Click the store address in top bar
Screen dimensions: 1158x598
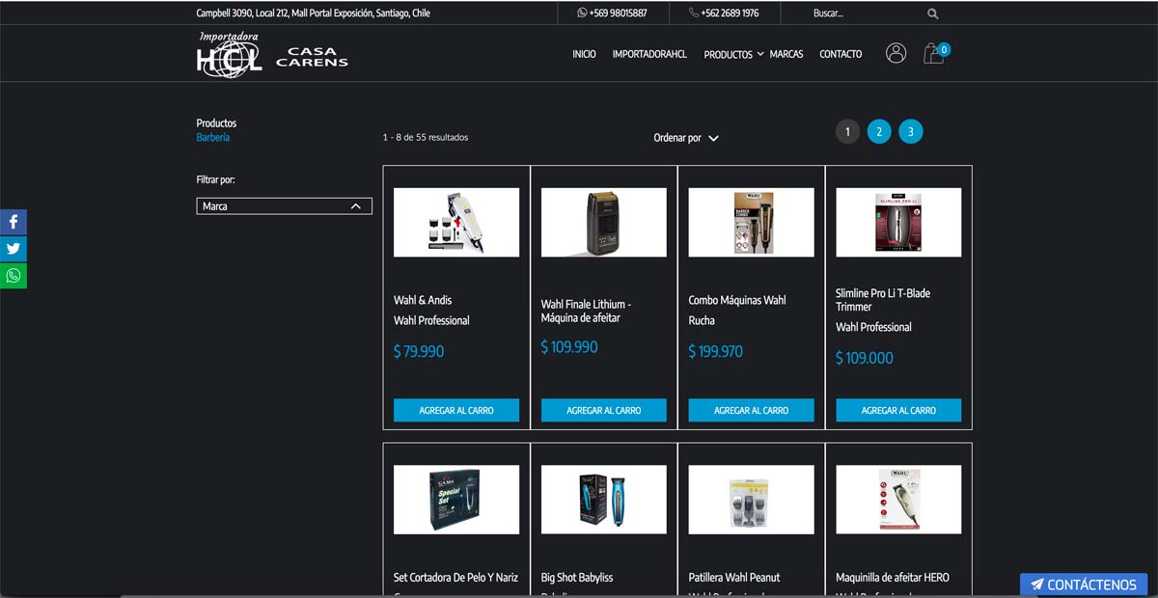[314, 14]
